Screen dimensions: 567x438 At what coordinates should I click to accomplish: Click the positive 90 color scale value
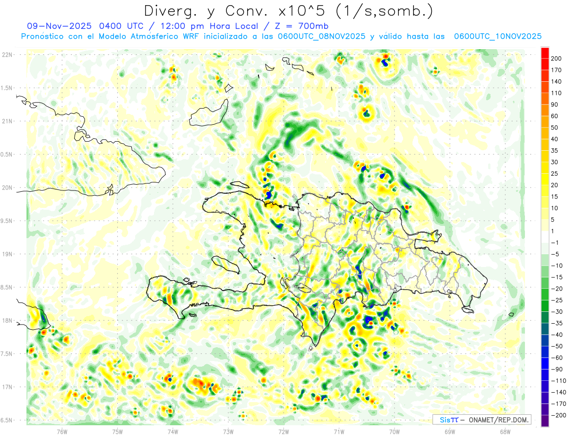[x=555, y=104]
